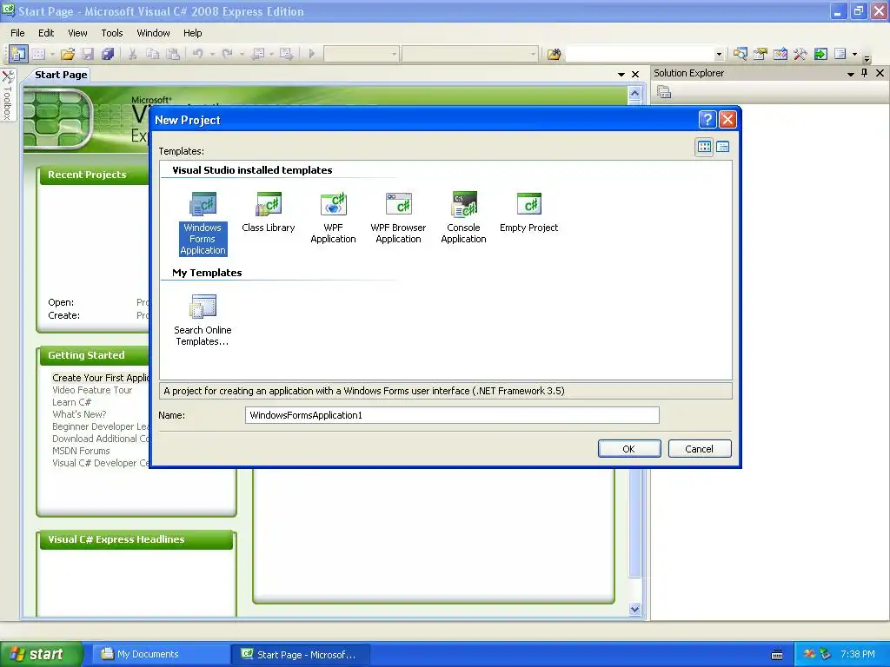This screenshot has width=890, height=667.
Task: Click the New Project toolbar icon
Action: pos(18,54)
